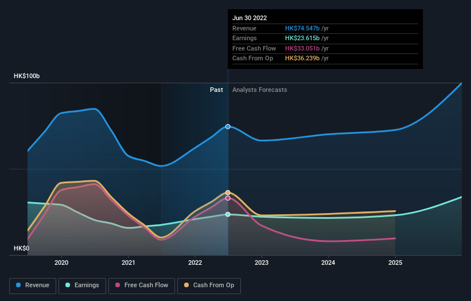Screen dimensions: 471x301
Task: Click the Past label
Action: point(216,90)
